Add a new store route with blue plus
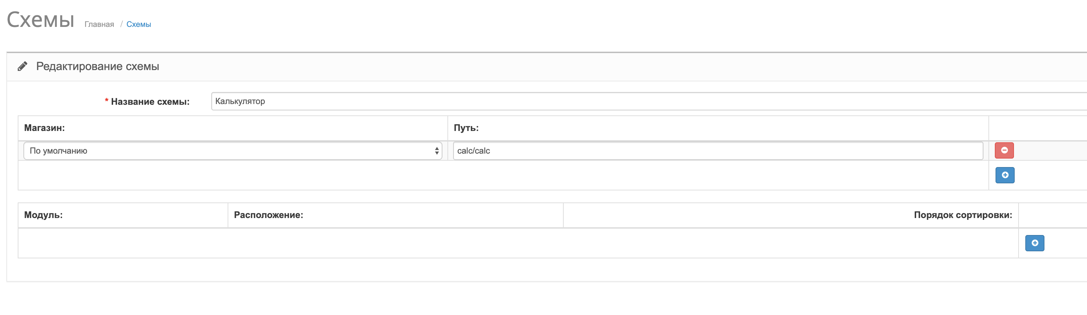Viewport: 1087px width, 315px height. (1005, 175)
